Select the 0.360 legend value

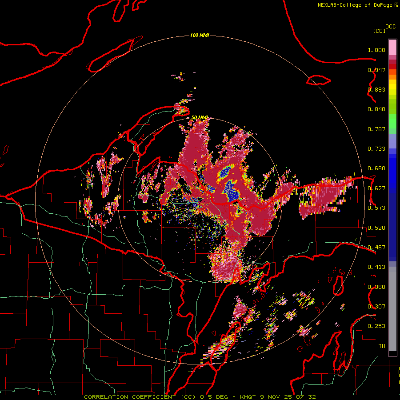(x=376, y=287)
